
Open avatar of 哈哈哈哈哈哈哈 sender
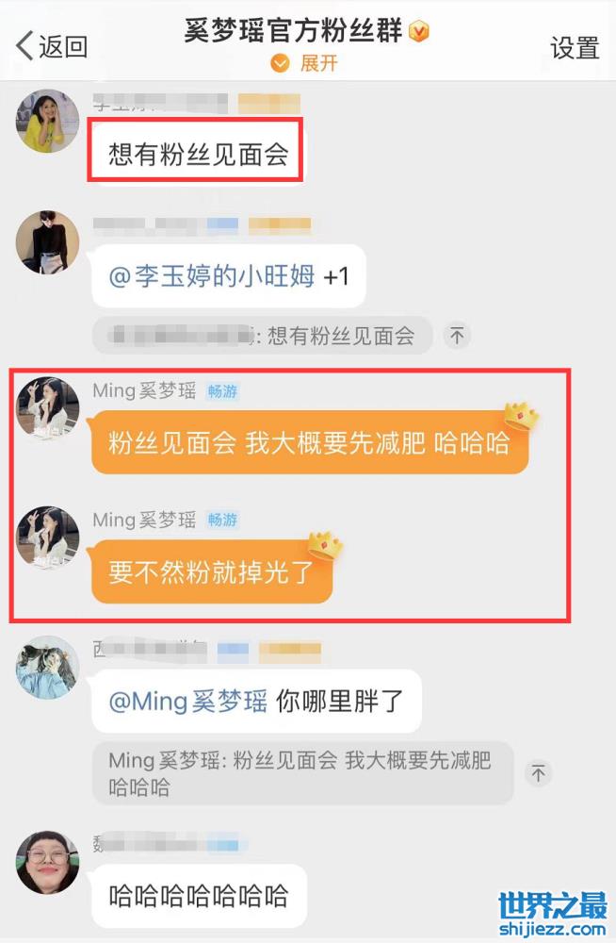click(x=47, y=863)
